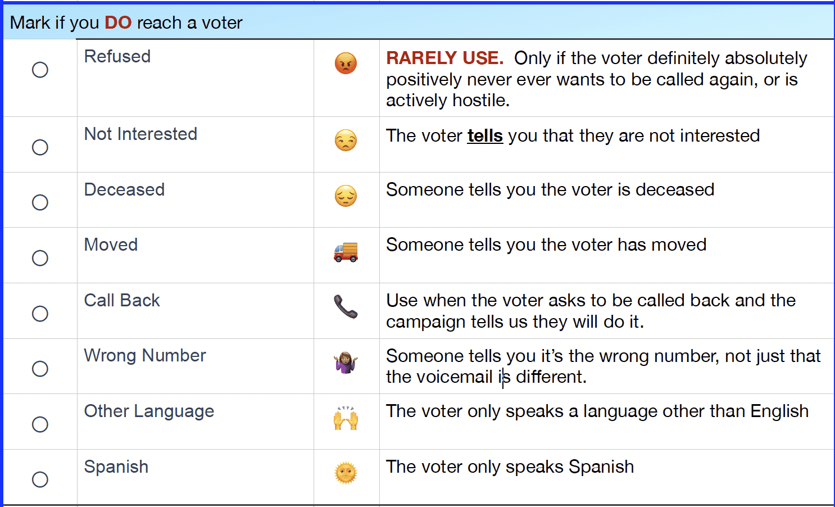This screenshot has height=507, width=835.
Task: Click the "Mark if you DO reach a voter" header
Action: 126,22
